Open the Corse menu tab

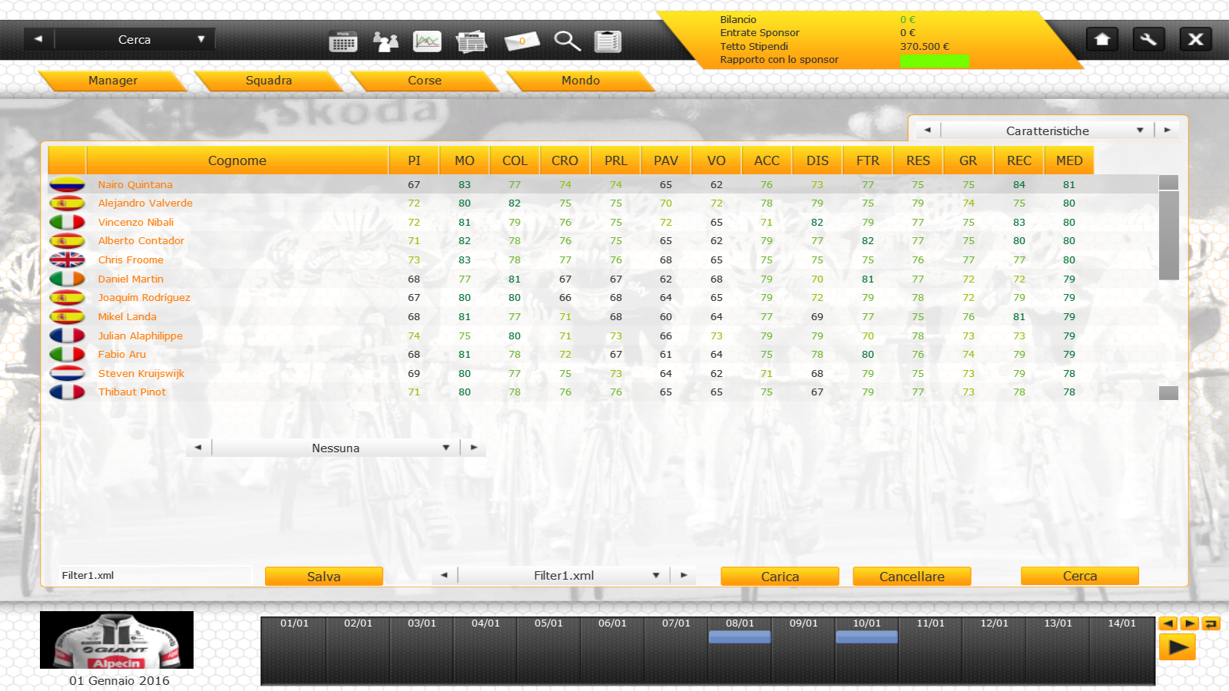point(425,81)
